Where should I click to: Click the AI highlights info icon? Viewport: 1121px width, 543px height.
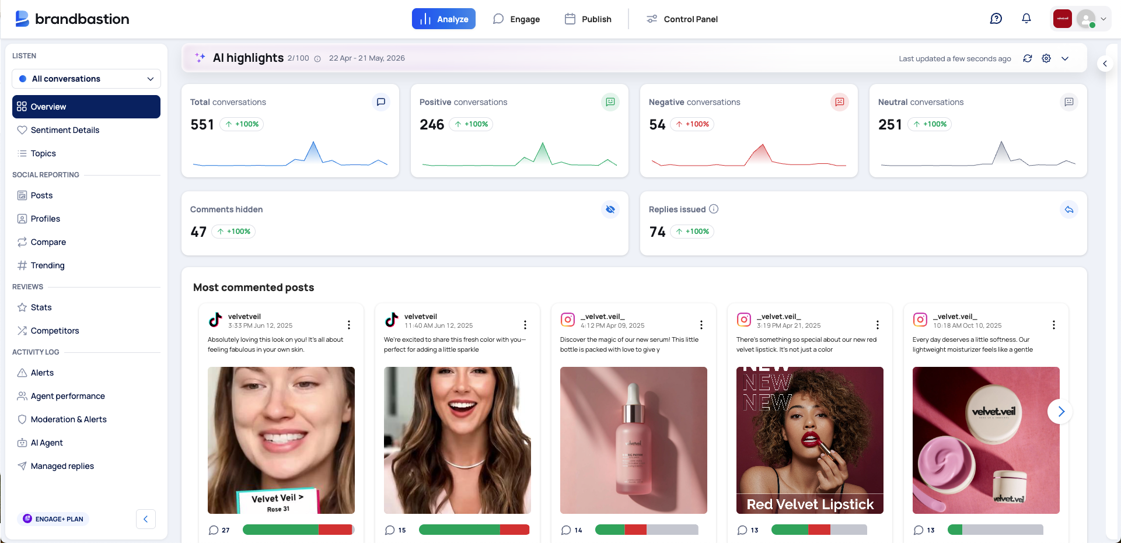pos(317,58)
